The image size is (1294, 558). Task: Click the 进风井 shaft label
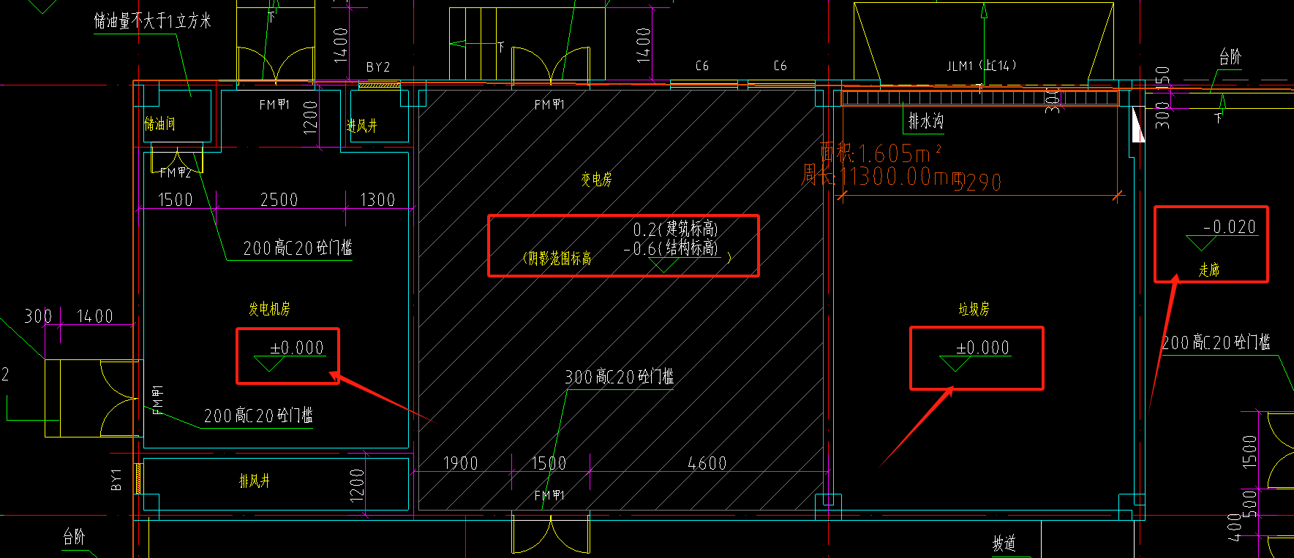click(361, 126)
